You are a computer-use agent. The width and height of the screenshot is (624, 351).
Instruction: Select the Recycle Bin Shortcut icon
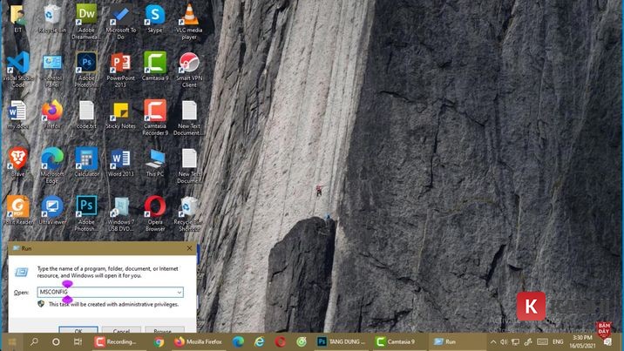(x=189, y=214)
